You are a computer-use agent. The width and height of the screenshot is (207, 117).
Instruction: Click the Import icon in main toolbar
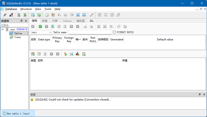(78, 15)
